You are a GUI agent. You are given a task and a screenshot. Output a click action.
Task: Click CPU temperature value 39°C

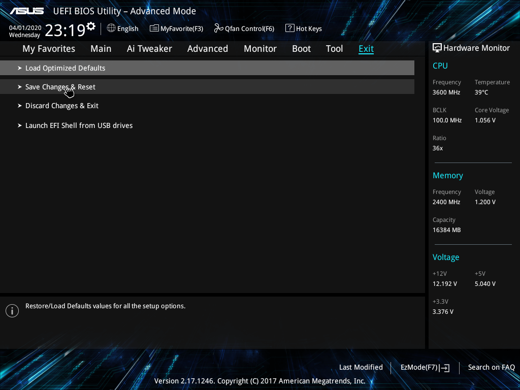point(481,92)
